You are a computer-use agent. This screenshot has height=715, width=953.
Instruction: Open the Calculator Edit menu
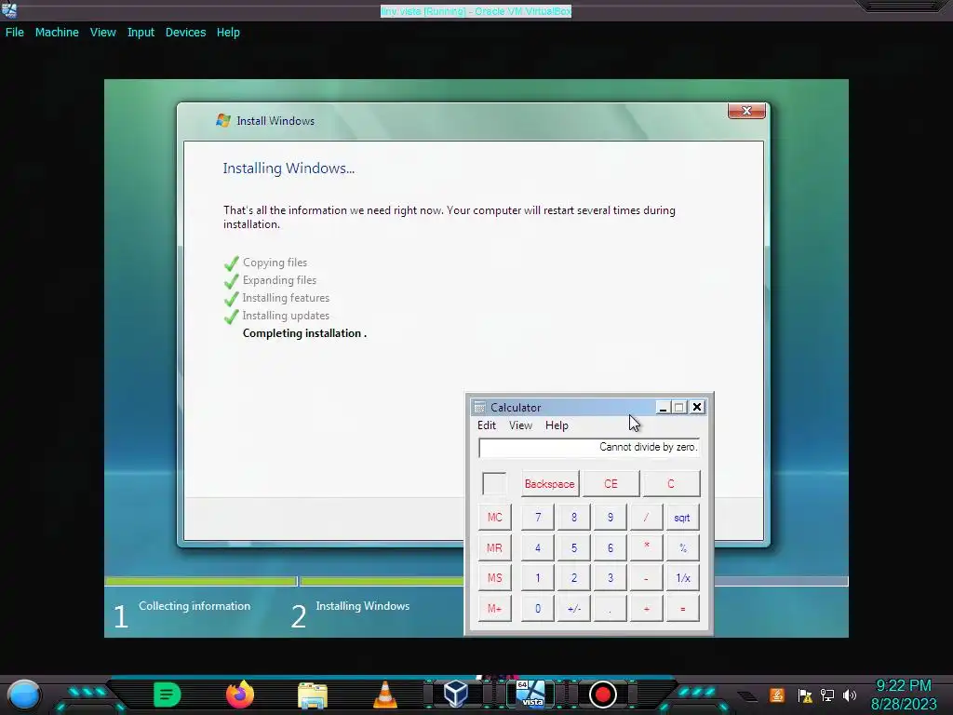tap(486, 425)
